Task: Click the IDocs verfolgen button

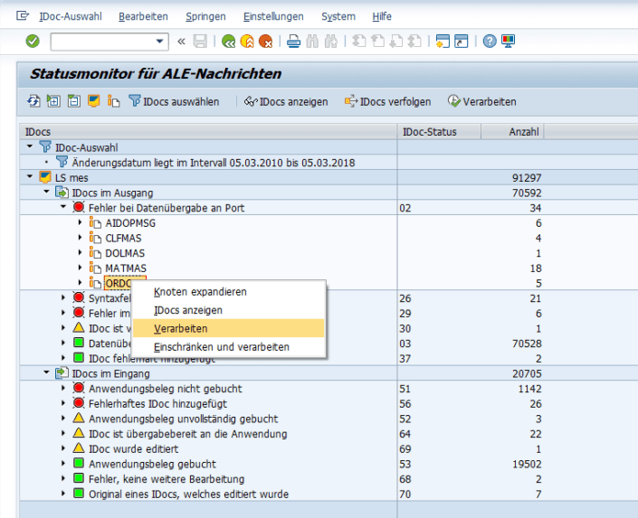Action: click(x=387, y=102)
